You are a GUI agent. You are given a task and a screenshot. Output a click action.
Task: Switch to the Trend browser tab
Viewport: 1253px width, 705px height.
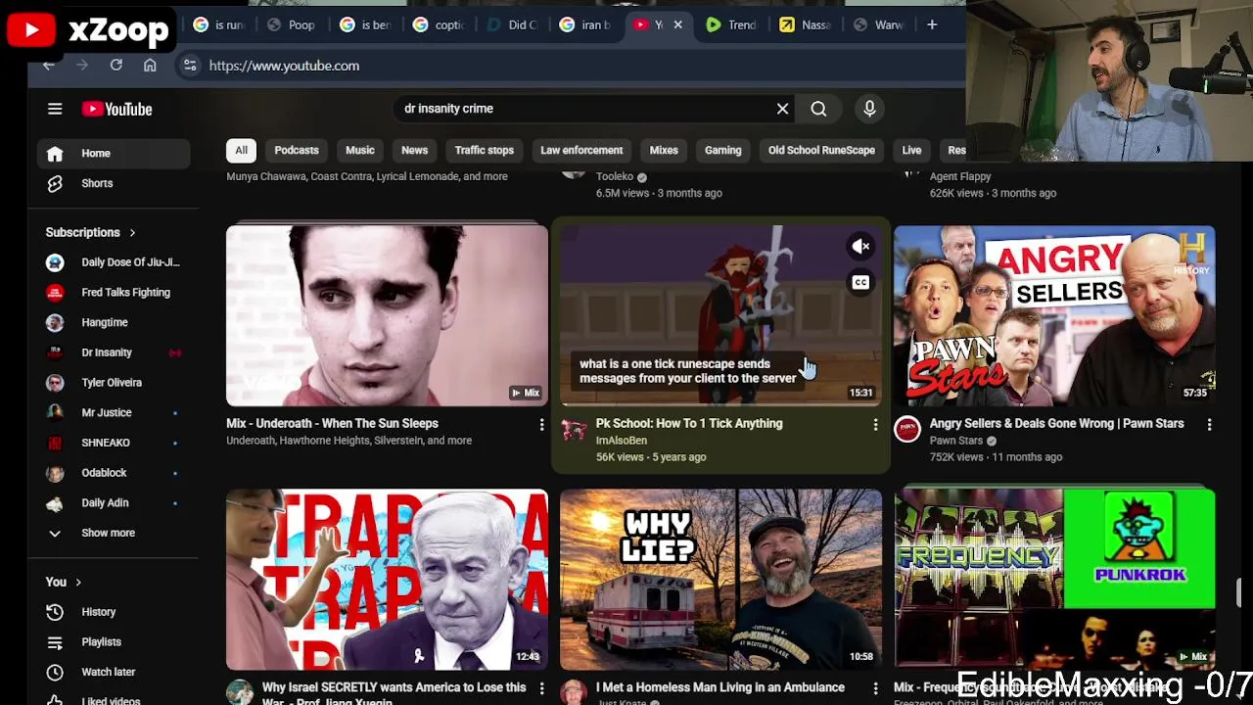[x=732, y=24]
